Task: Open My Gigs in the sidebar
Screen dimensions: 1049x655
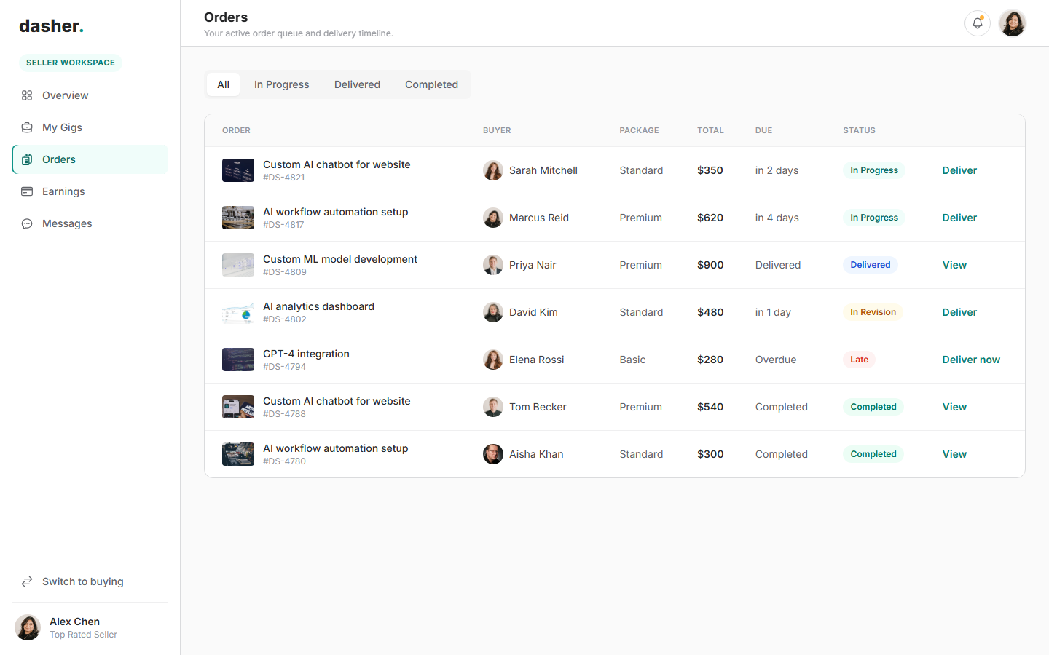Action: point(90,127)
